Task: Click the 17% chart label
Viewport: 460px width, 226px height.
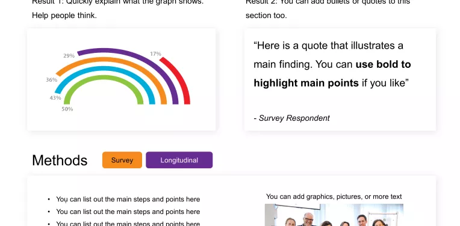Action: (155, 53)
